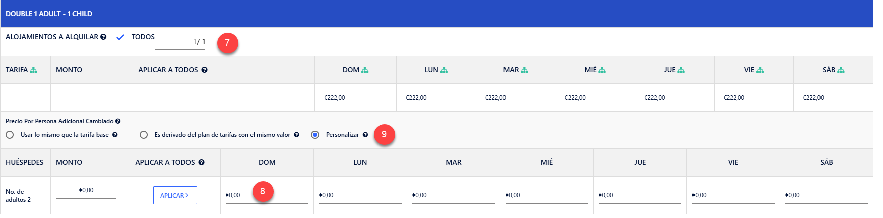The height and width of the screenshot is (218, 883).
Task: Click the hierarchy icon beside MIÉ header
Action: 602,70
